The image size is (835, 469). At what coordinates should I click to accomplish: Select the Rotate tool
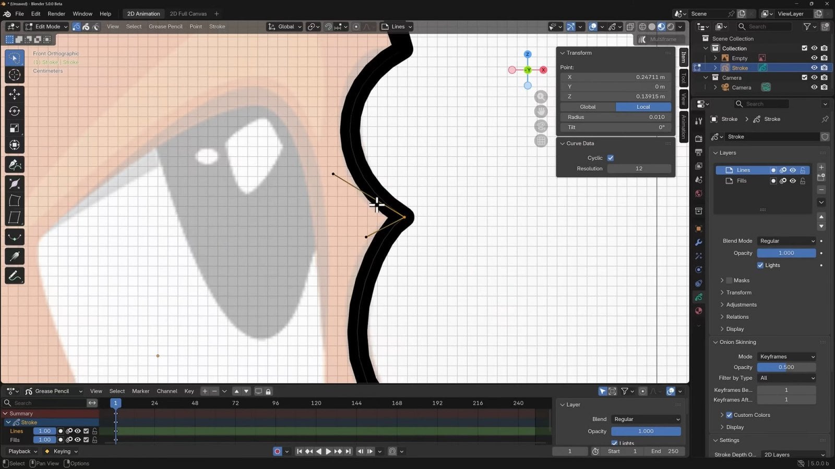14,111
